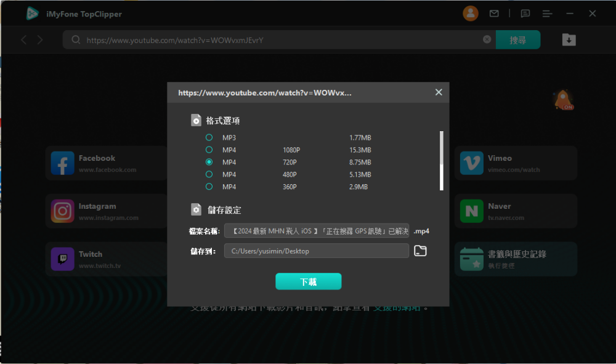Click the 8.75MB file size text

[360, 162]
